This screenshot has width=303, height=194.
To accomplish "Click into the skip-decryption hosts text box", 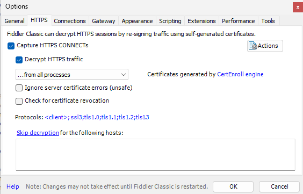I will (155, 155).
